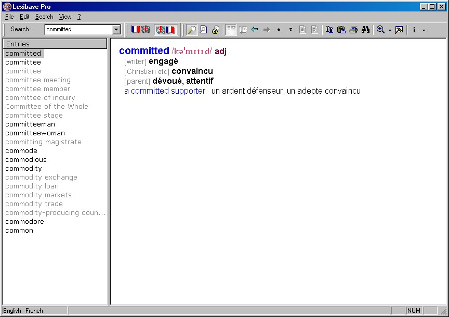Select black 'committee' entry in list
The height and width of the screenshot is (317, 449).
[x=23, y=62]
